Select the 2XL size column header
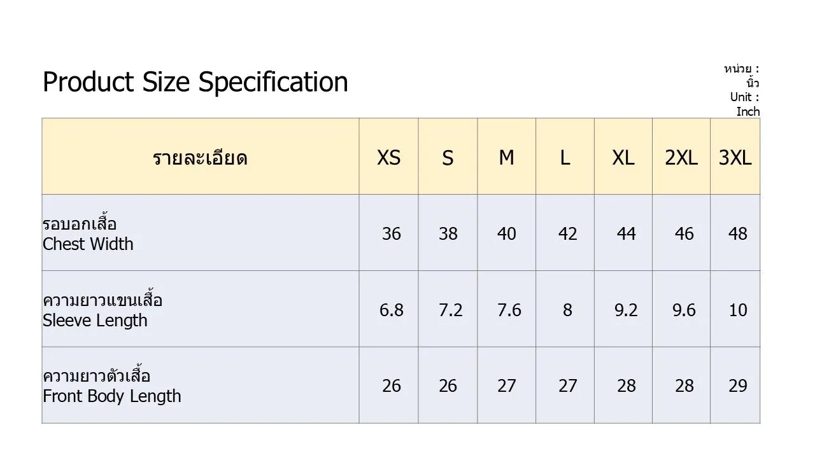This screenshot has height=458, width=815. [x=681, y=157]
